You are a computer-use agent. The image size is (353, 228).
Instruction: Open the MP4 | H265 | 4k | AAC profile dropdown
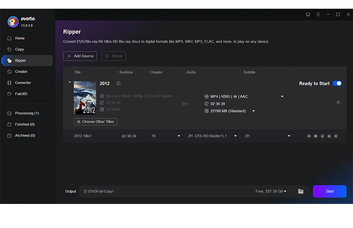[282, 97]
